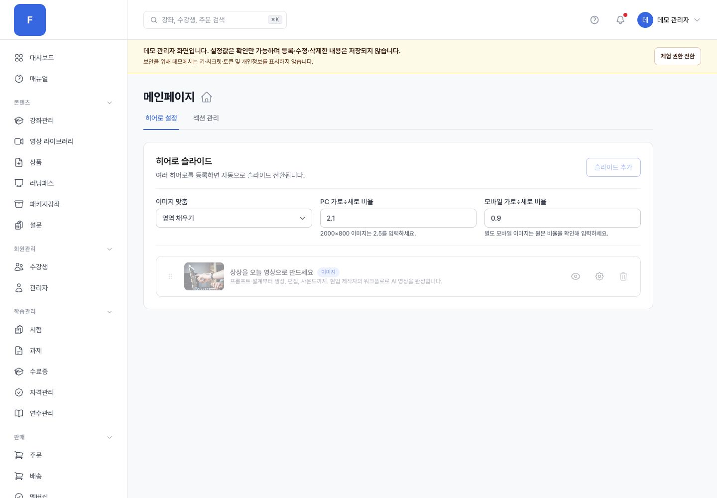Viewport: 717px width, 498px height.
Task: Switch to the 섹션 관리 tab
Action: (x=206, y=118)
